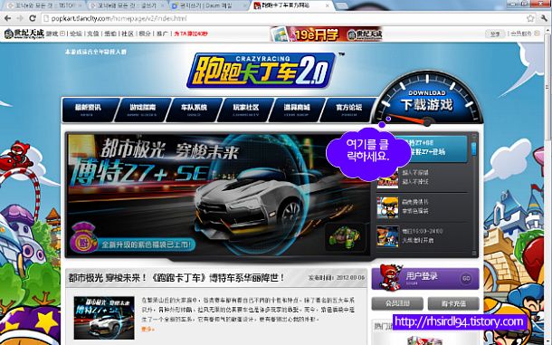Screen dimensions: 552x345
Task: Click the 19e开学 banner advertisement
Action: [327, 34]
